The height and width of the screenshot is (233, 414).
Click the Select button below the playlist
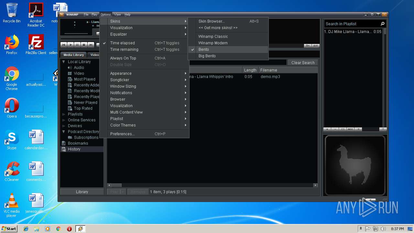coord(343,129)
